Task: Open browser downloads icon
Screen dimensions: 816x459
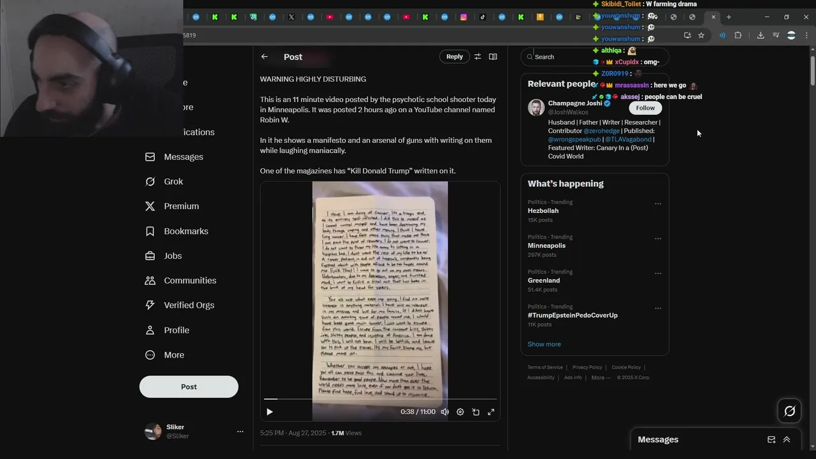Action: (761, 35)
